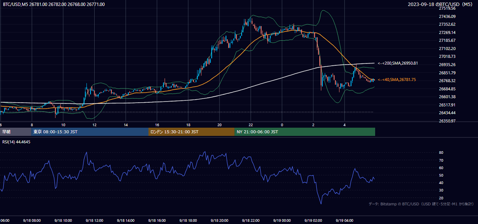This screenshot has width=478, height=224.
Task: Click RSI scale value 60
Action: pyautogui.click(x=441, y=168)
